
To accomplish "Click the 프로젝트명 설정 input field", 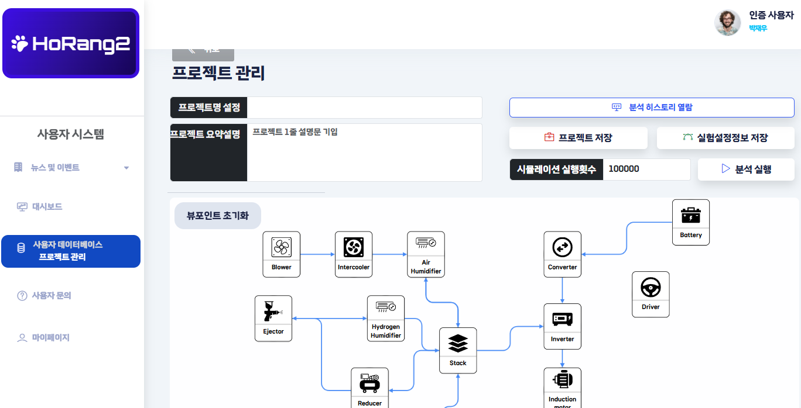I will click(364, 108).
